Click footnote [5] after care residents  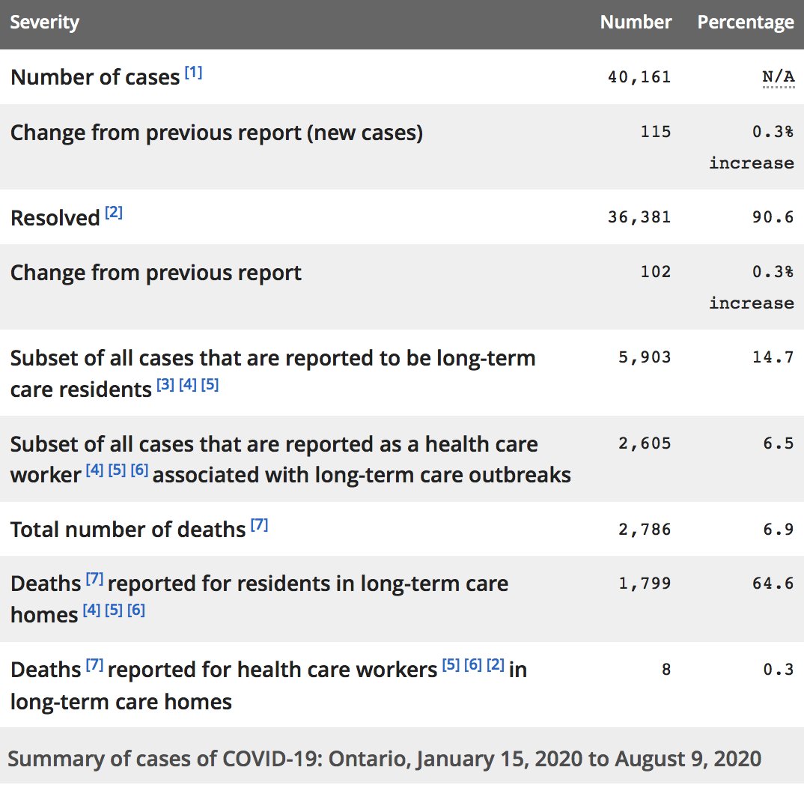pos(210,384)
